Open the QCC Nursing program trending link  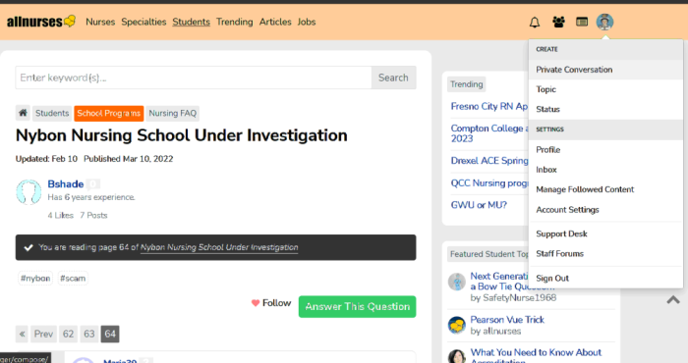coord(489,183)
